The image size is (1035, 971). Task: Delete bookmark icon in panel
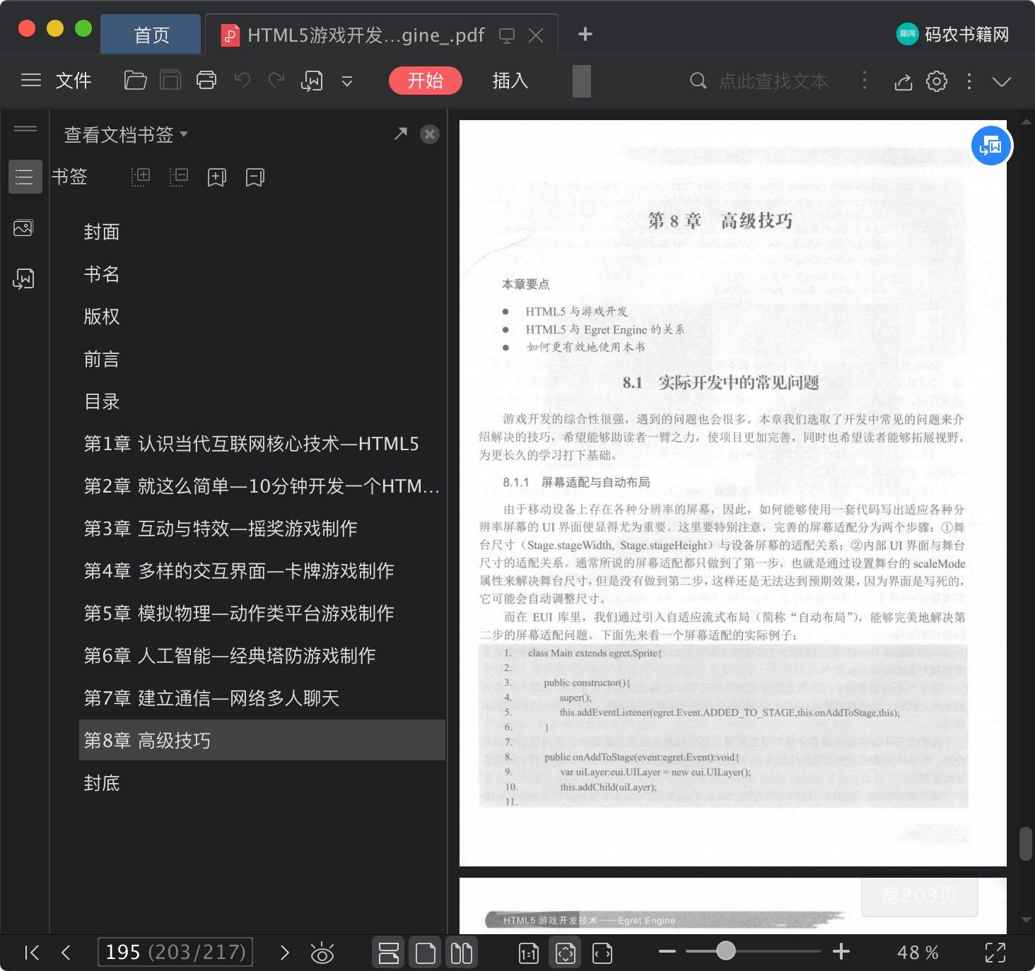255,177
